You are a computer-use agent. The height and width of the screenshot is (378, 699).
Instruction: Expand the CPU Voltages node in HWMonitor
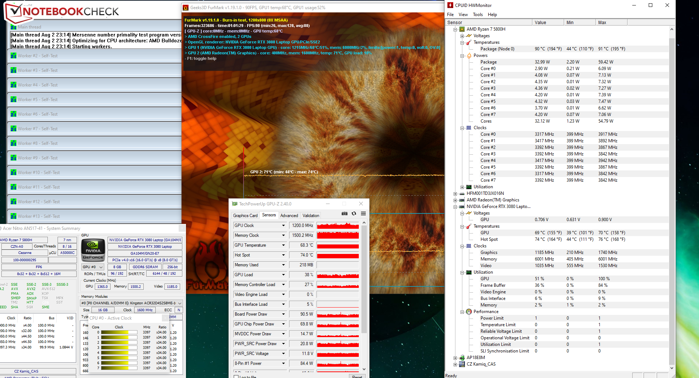pyautogui.click(x=462, y=36)
